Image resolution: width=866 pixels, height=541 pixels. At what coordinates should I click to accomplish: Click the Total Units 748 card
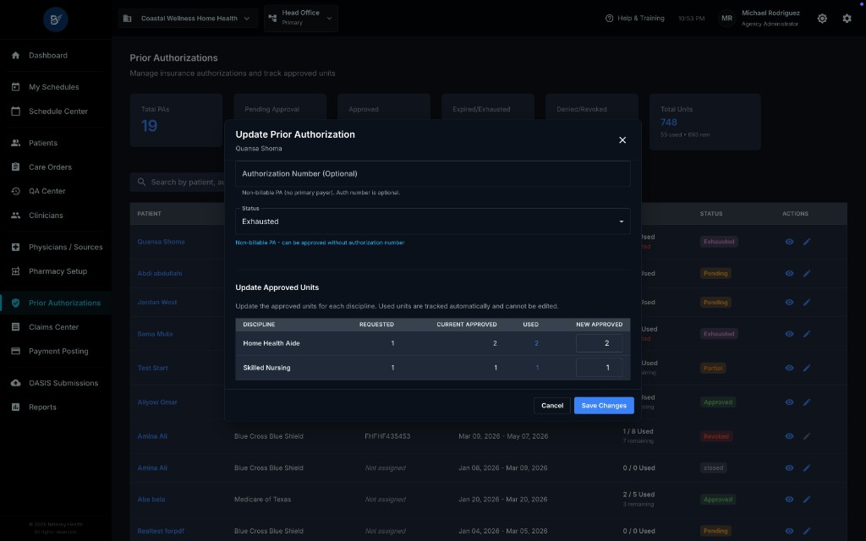[x=704, y=122]
